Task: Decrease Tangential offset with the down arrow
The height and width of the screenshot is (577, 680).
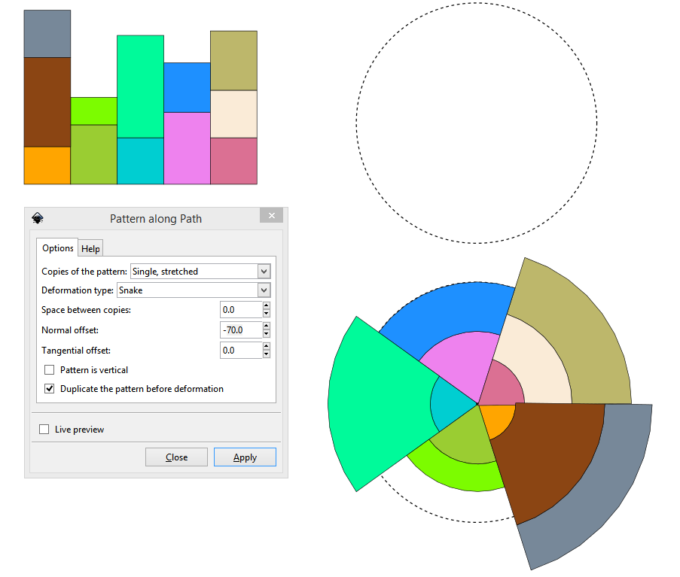Action: pyautogui.click(x=267, y=354)
